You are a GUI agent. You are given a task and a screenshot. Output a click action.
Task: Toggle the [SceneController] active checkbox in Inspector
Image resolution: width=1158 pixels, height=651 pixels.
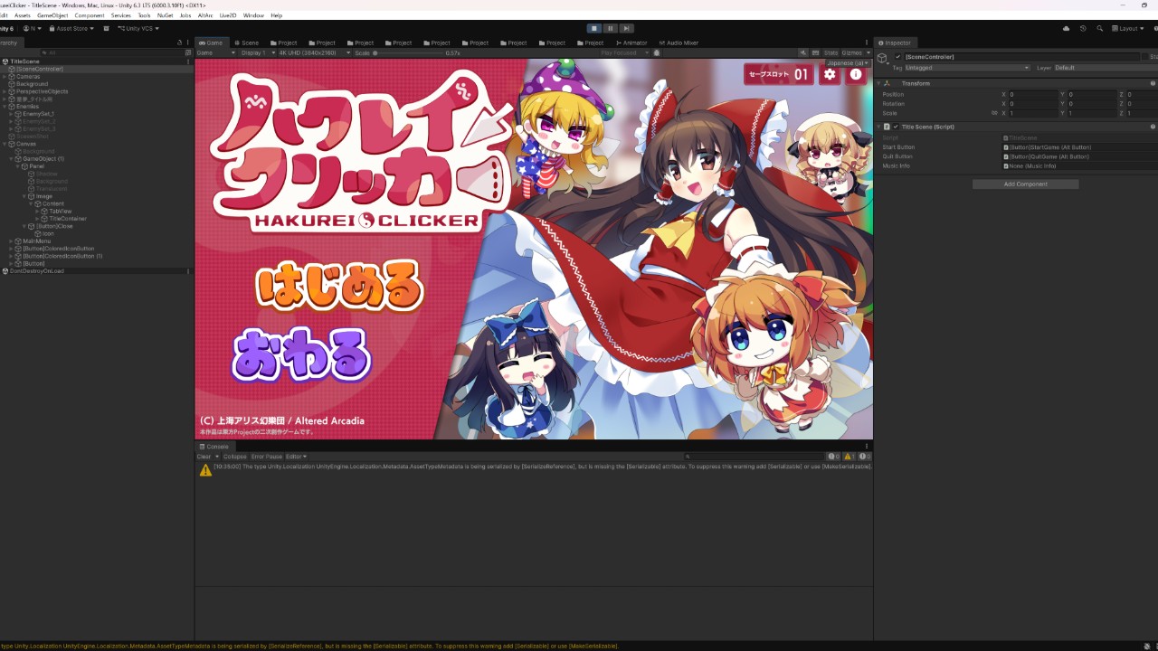coord(897,57)
